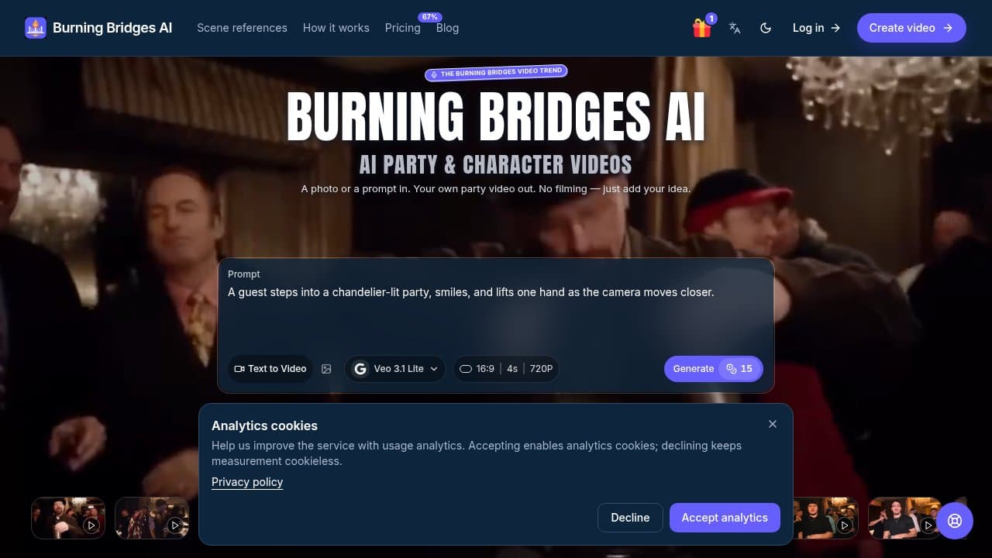Click the AI Party & Character Videos subtitle
Viewport: 992px width, 558px height.
click(496, 164)
